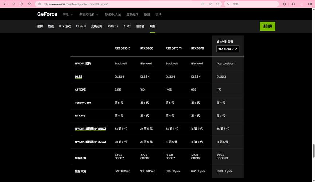Switch to the 性能 section tab

pyautogui.click(x=51, y=26)
